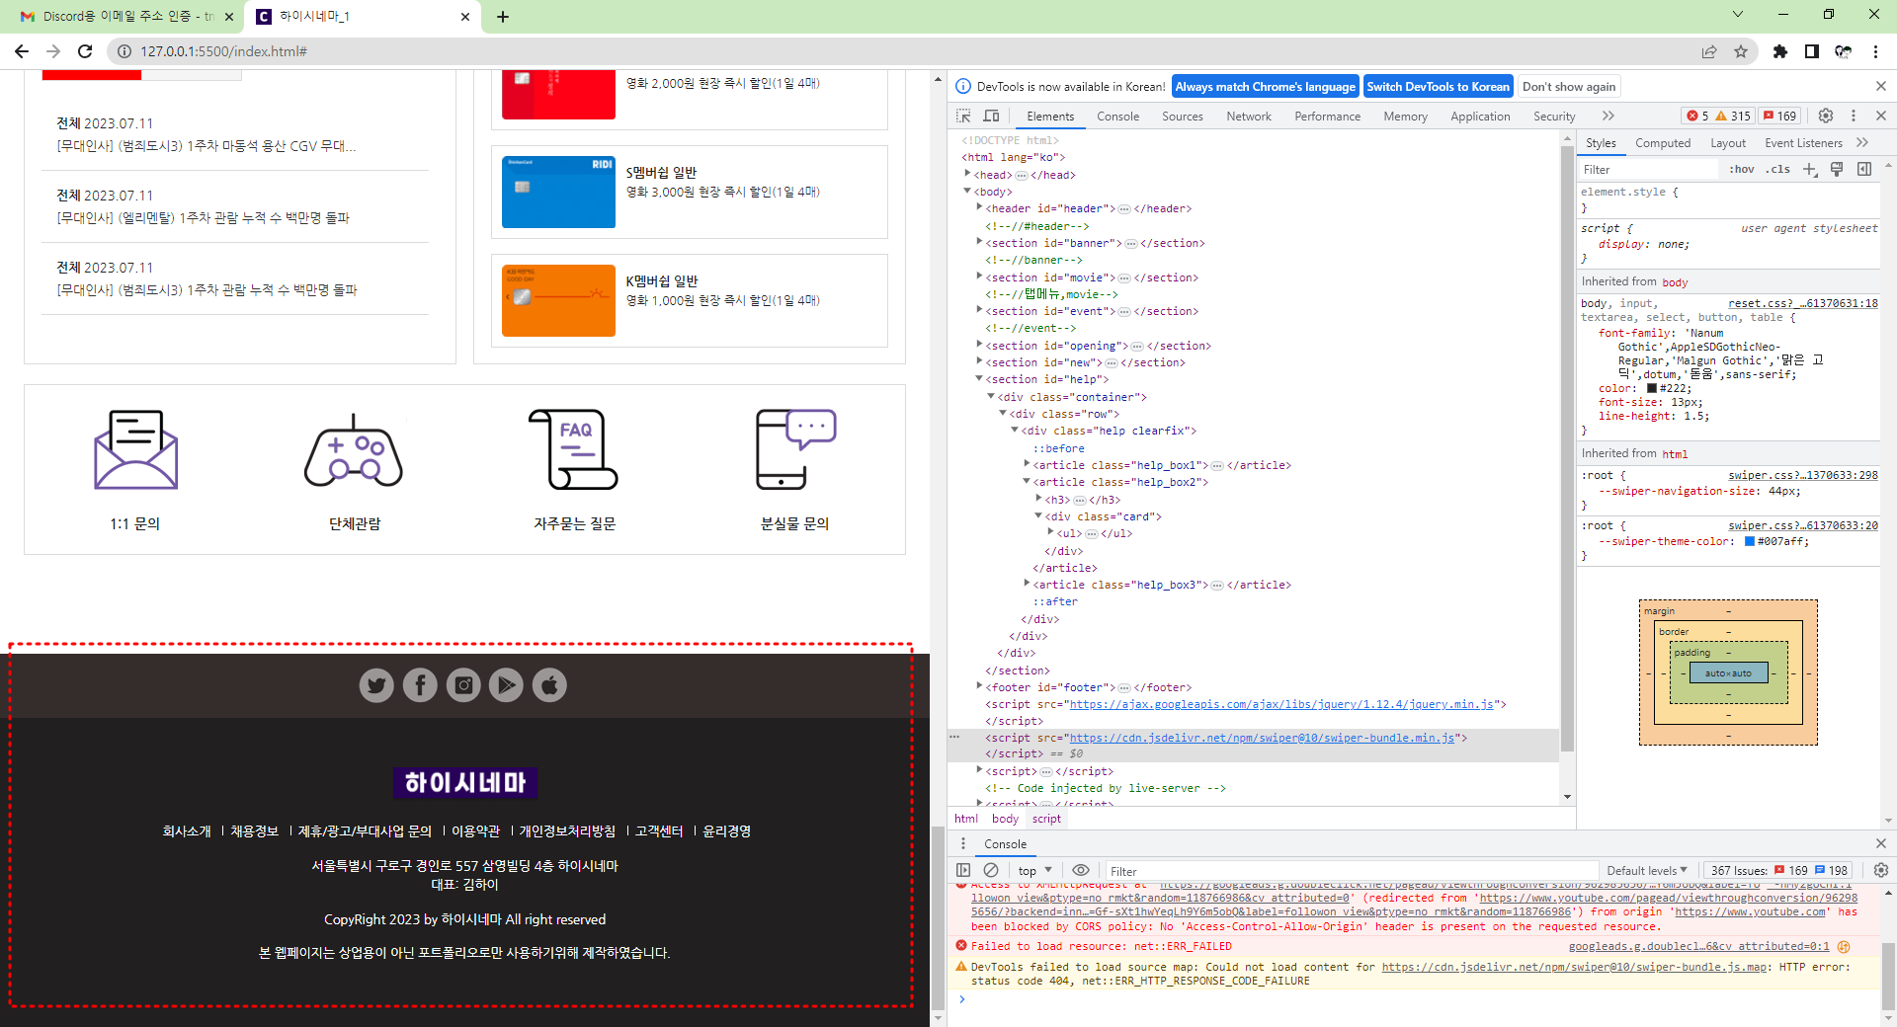1897x1027 pixels.
Task: Click the Apple icon in the footer
Action: pos(549,684)
